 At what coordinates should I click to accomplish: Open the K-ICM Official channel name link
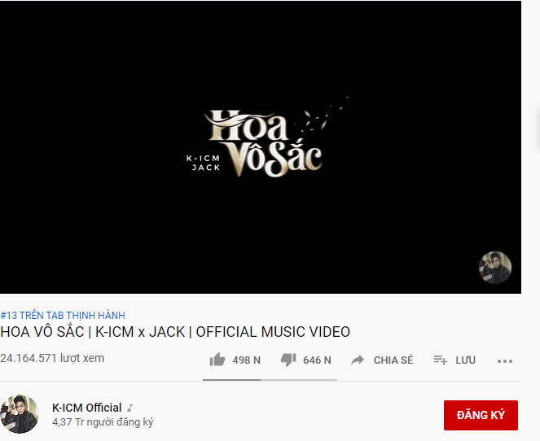pyautogui.click(x=87, y=408)
